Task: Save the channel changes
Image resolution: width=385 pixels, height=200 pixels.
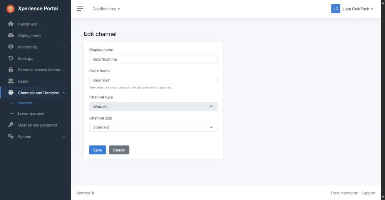Action: [x=97, y=150]
